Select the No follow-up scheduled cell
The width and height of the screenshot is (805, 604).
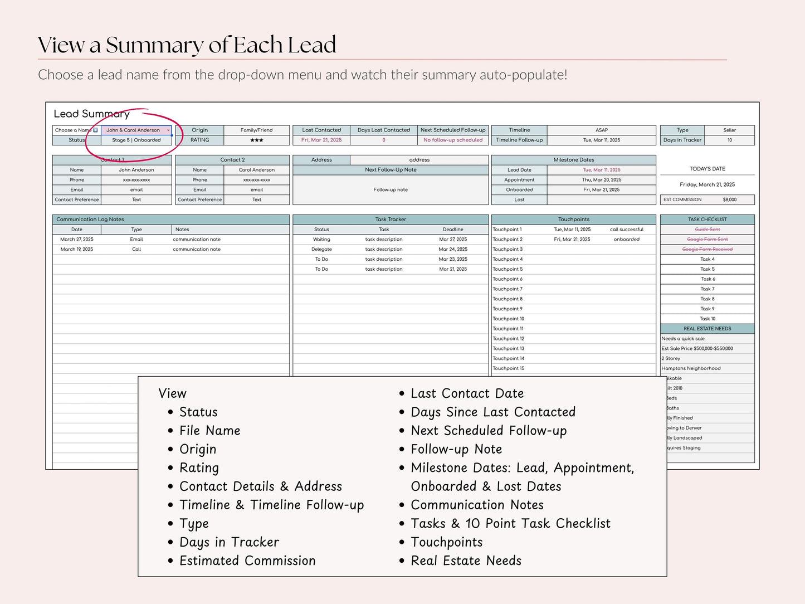coord(453,140)
